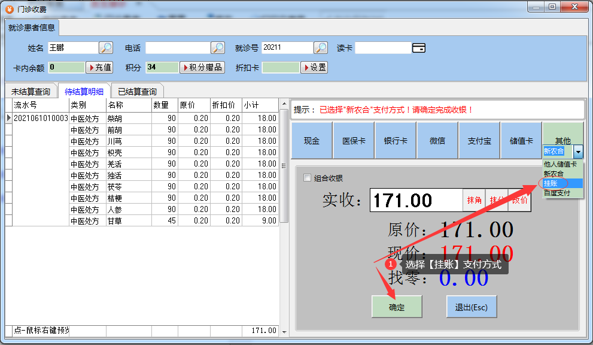Click the 原价 column header
Image resolution: width=593 pixels, height=345 pixels.
tap(194, 105)
